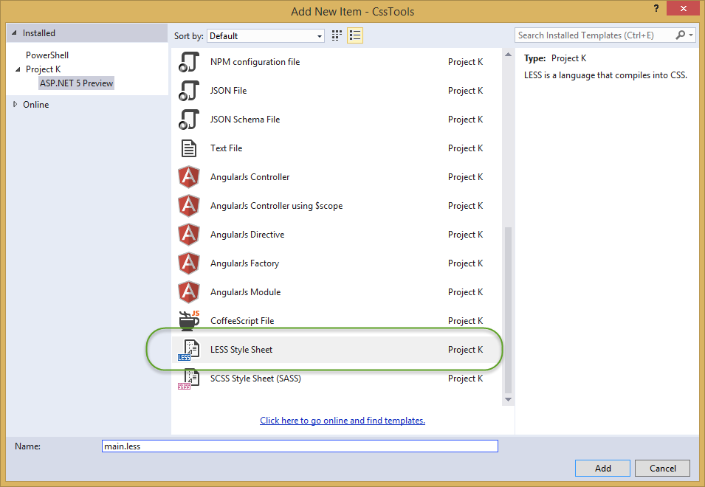Select the JSON File template name
The width and height of the screenshot is (705, 487).
pos(228,91)
